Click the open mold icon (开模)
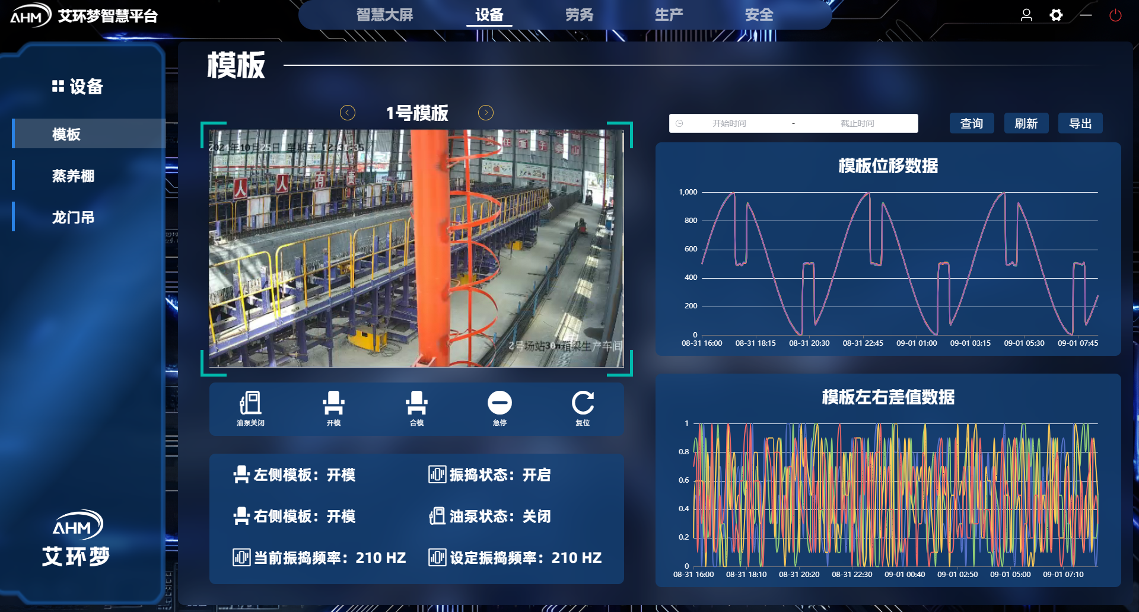 [x=333, y=403]
